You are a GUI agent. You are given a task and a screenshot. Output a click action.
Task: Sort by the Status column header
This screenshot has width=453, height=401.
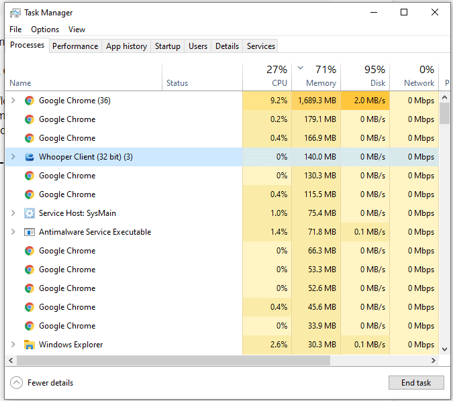click(202, 77)
